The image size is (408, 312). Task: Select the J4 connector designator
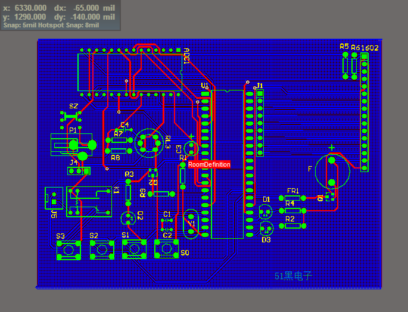pyautogui.click(x=74, y=163)
